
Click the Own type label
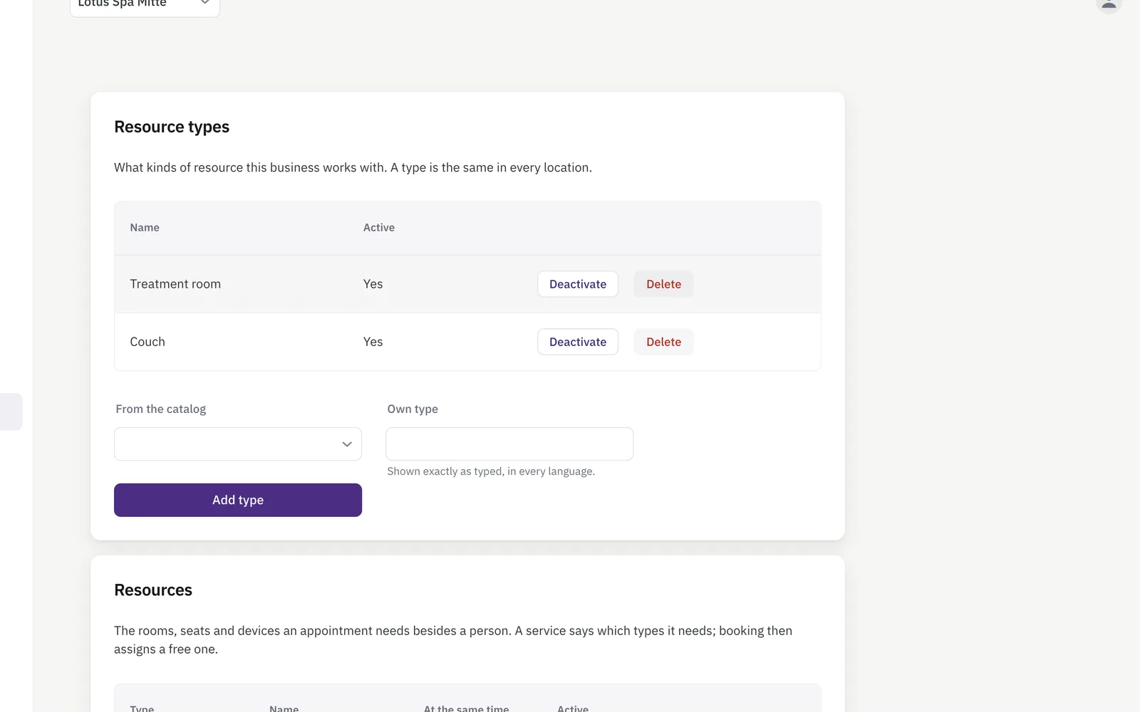[413, 409]
